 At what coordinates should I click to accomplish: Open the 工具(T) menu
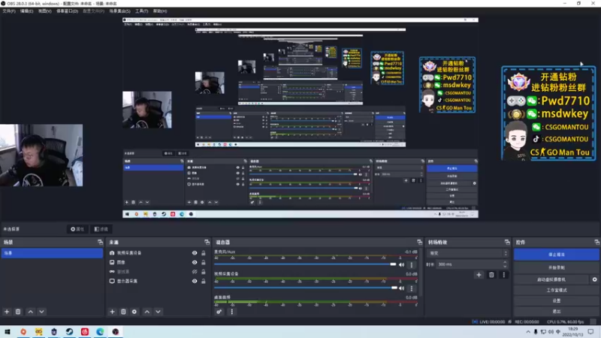pos(141,11)
